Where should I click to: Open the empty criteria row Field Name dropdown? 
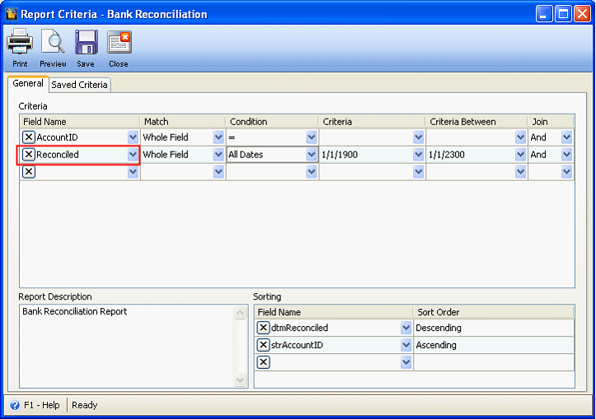pyautogui.click(x=133, y=171)
